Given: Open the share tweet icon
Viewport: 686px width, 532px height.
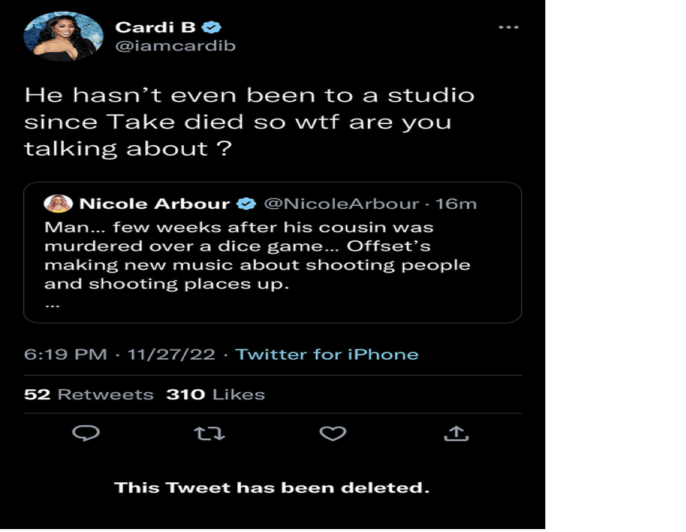Looking at the screenshot, I should 456,434.
